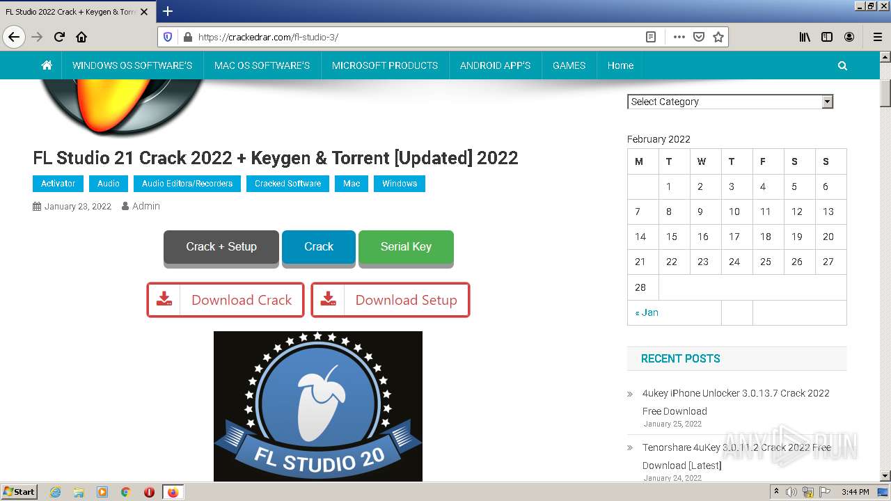The image size is (891, 501).
Task: Click the Download Crack button
Action: (x=226, y=300)
